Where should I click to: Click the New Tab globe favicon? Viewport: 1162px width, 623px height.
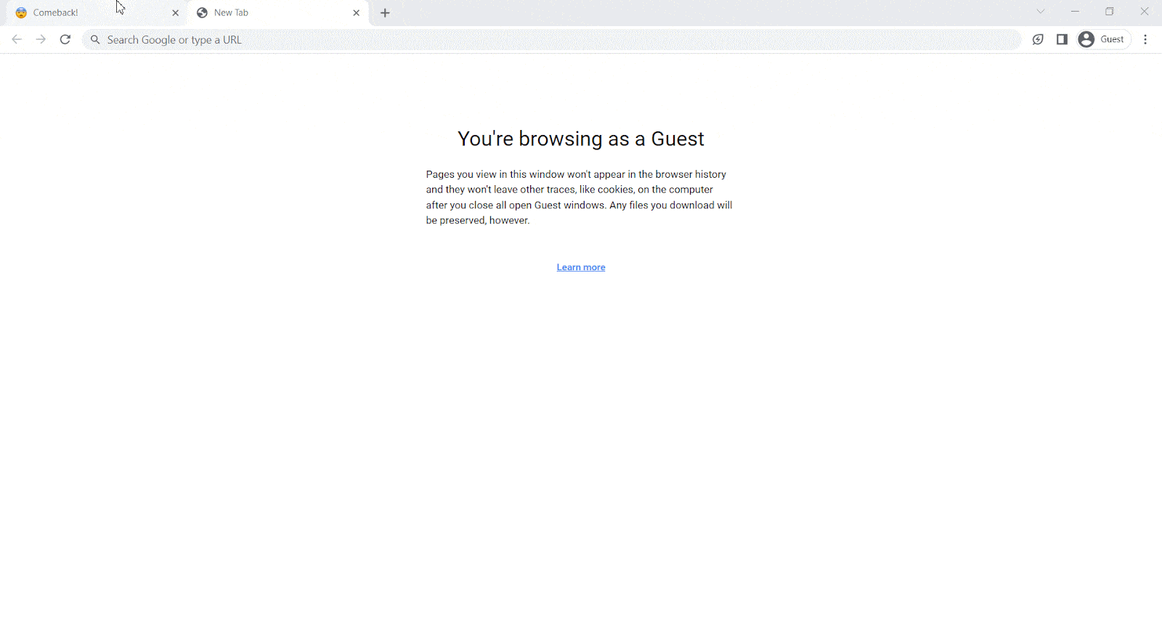click(202, 13)
